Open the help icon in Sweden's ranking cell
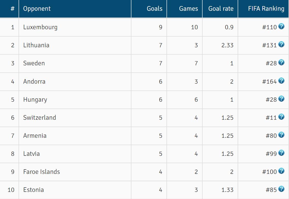This screenshot has height=199, width=289. [281, 62]
